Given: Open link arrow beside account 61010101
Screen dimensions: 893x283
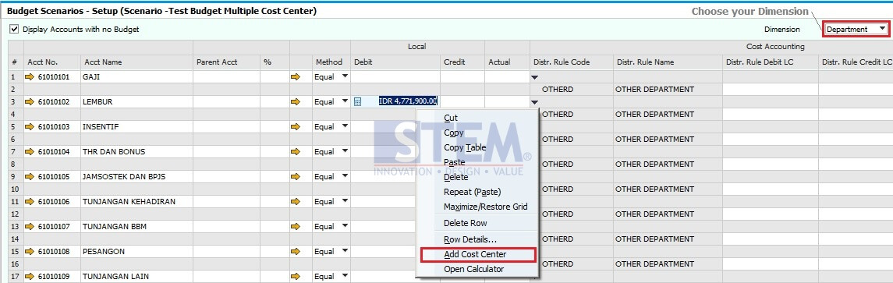Looking at the screenshot, I should [30, 77].
